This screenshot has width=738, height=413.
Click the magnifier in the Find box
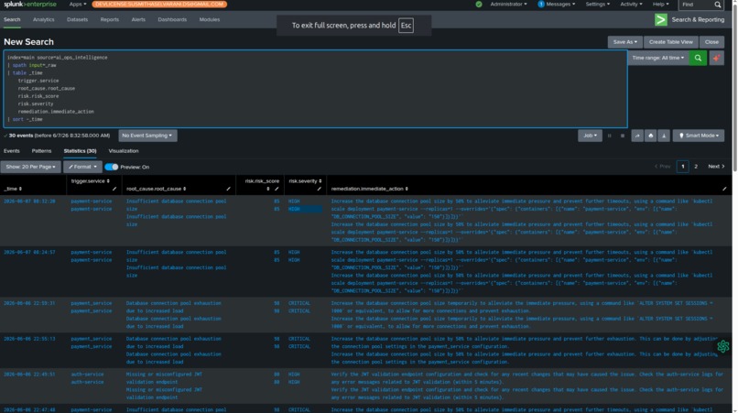[717, 5]
